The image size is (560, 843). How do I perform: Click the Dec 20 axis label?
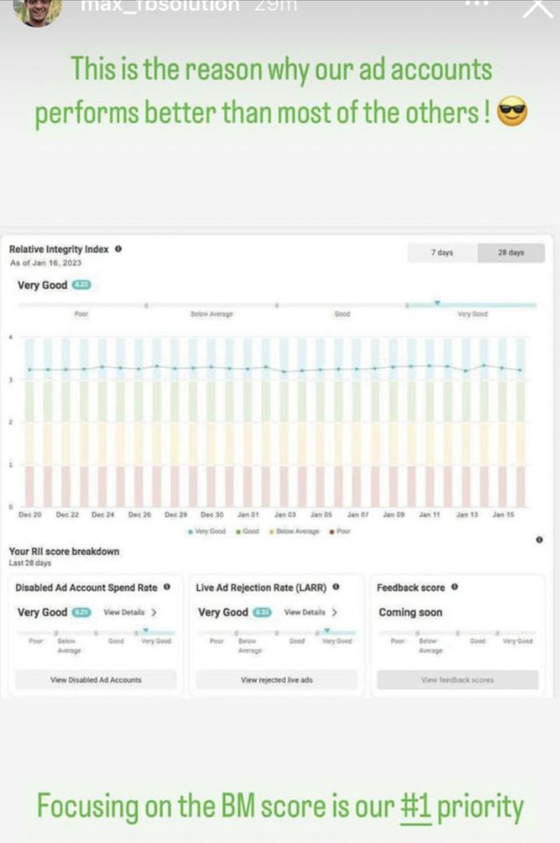(x=30, y=515)
